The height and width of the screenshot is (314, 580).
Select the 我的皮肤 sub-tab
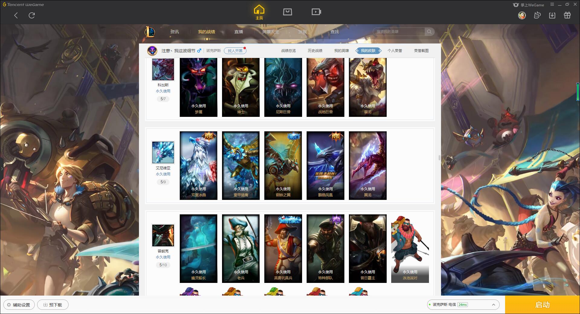[x=368, y=51]
